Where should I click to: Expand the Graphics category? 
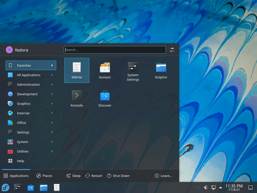(24, 104)
